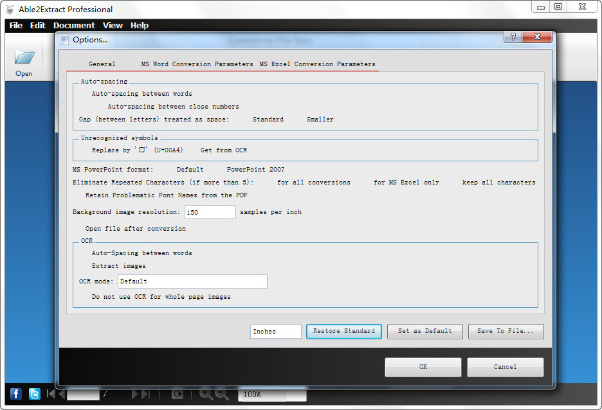Toggle Do not use OCR for whole page images

point(161,297)
